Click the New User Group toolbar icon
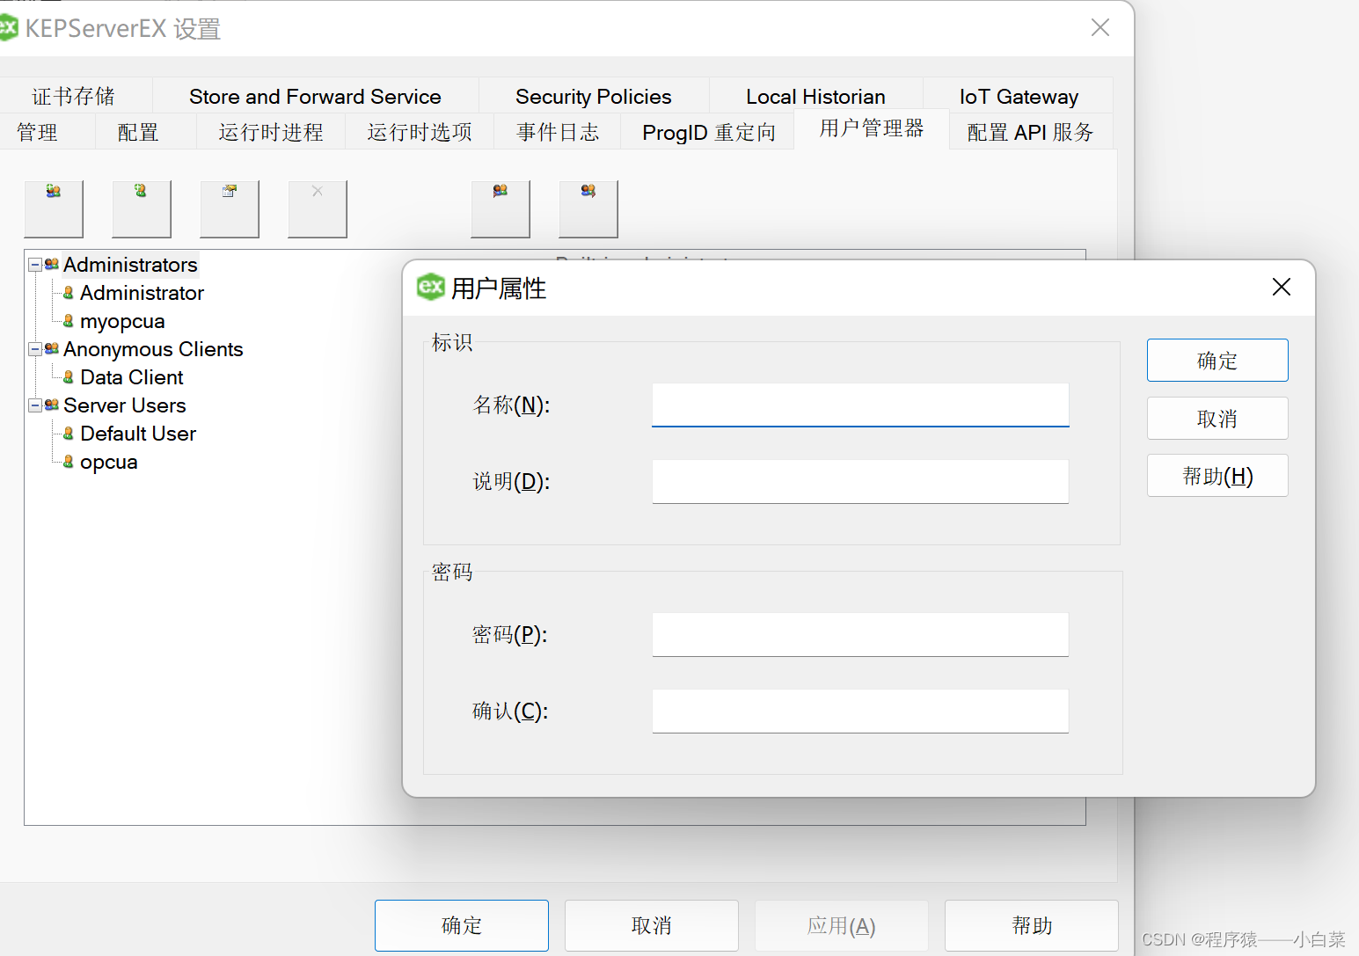The image size is (1359, 956). pos(54,209)
